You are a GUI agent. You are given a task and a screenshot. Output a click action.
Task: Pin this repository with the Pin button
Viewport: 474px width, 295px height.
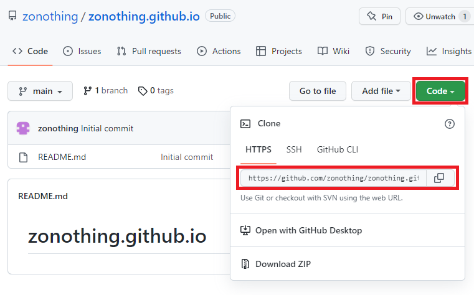click(379, 16)
